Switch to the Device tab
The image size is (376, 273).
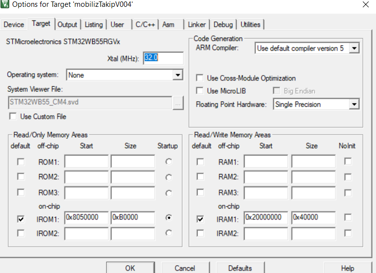[x=14, y=24]
